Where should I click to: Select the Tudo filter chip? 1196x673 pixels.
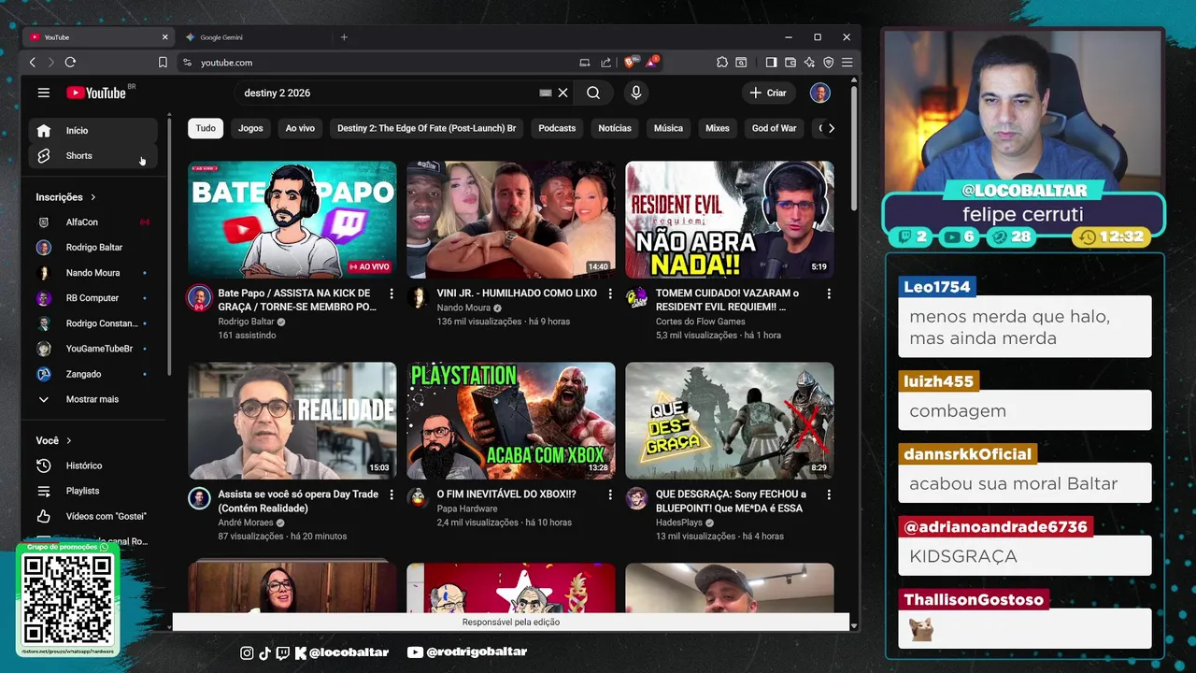(206, 128)
